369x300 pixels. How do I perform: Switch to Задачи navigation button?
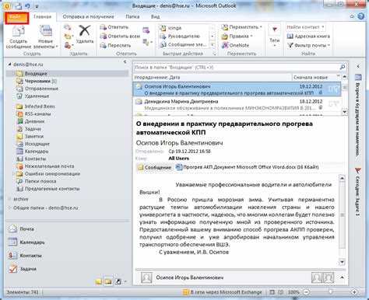(23, 269)
